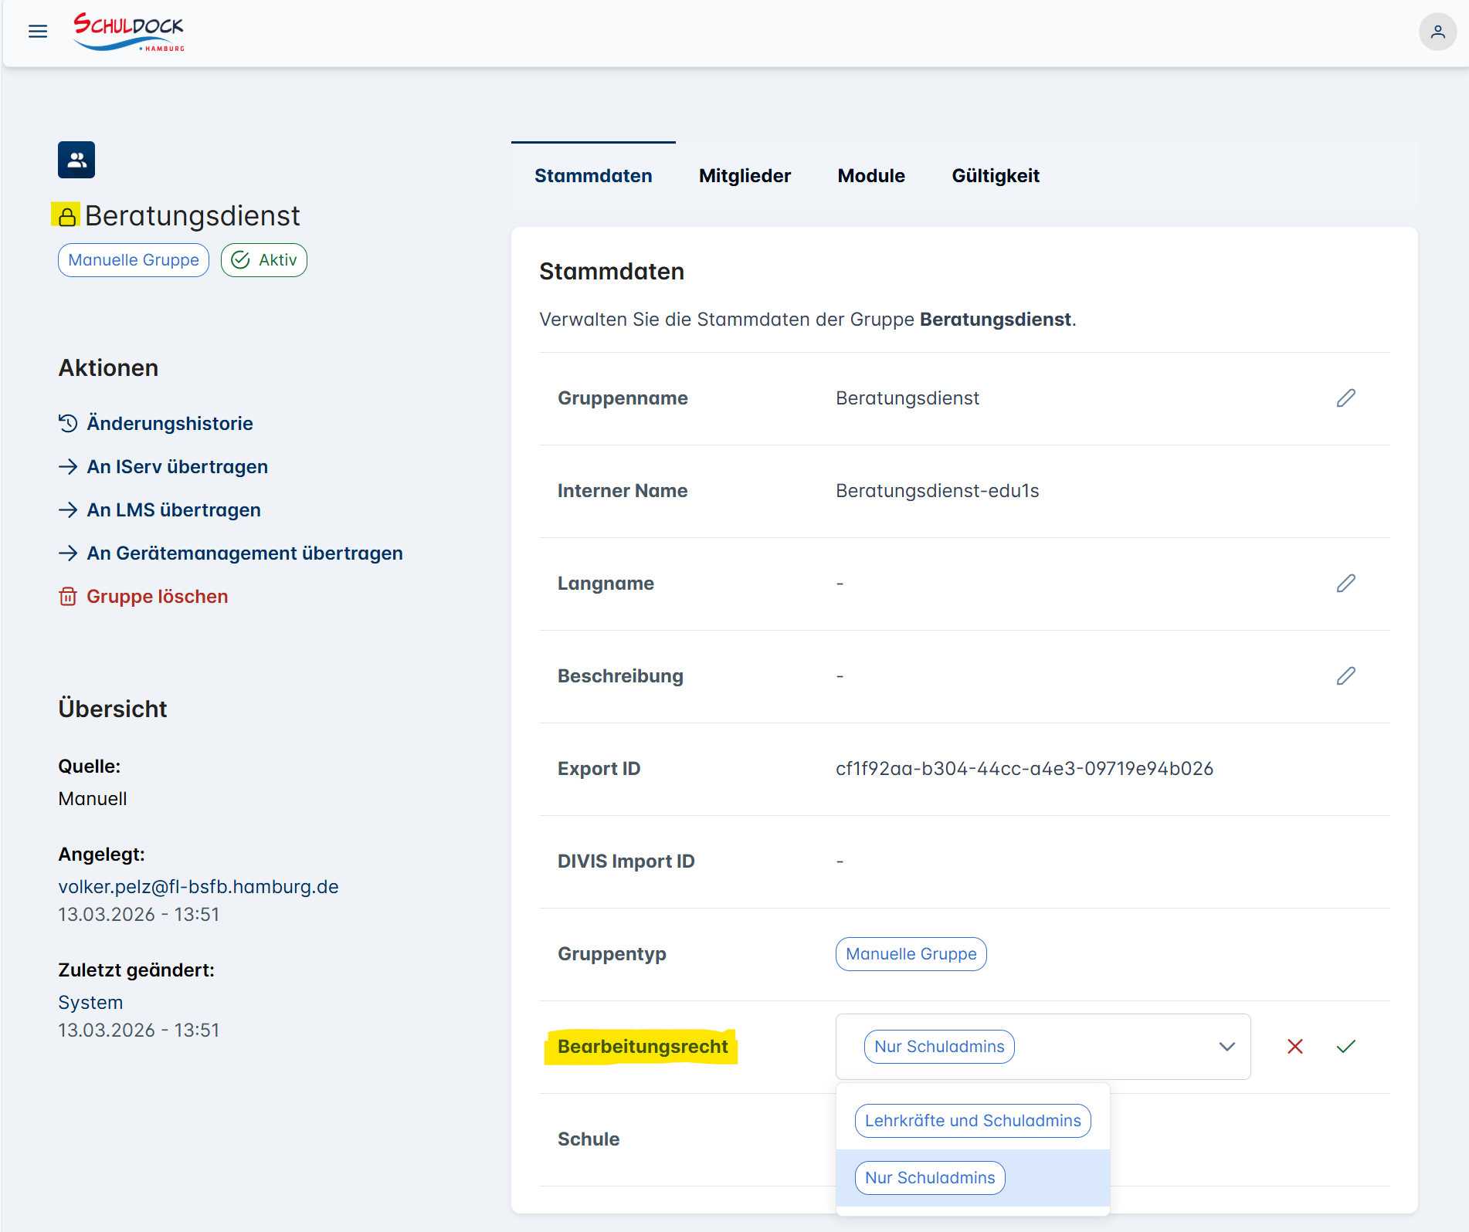Click the group people icon
1469x1232 pixels.
(x=76, y=160)
